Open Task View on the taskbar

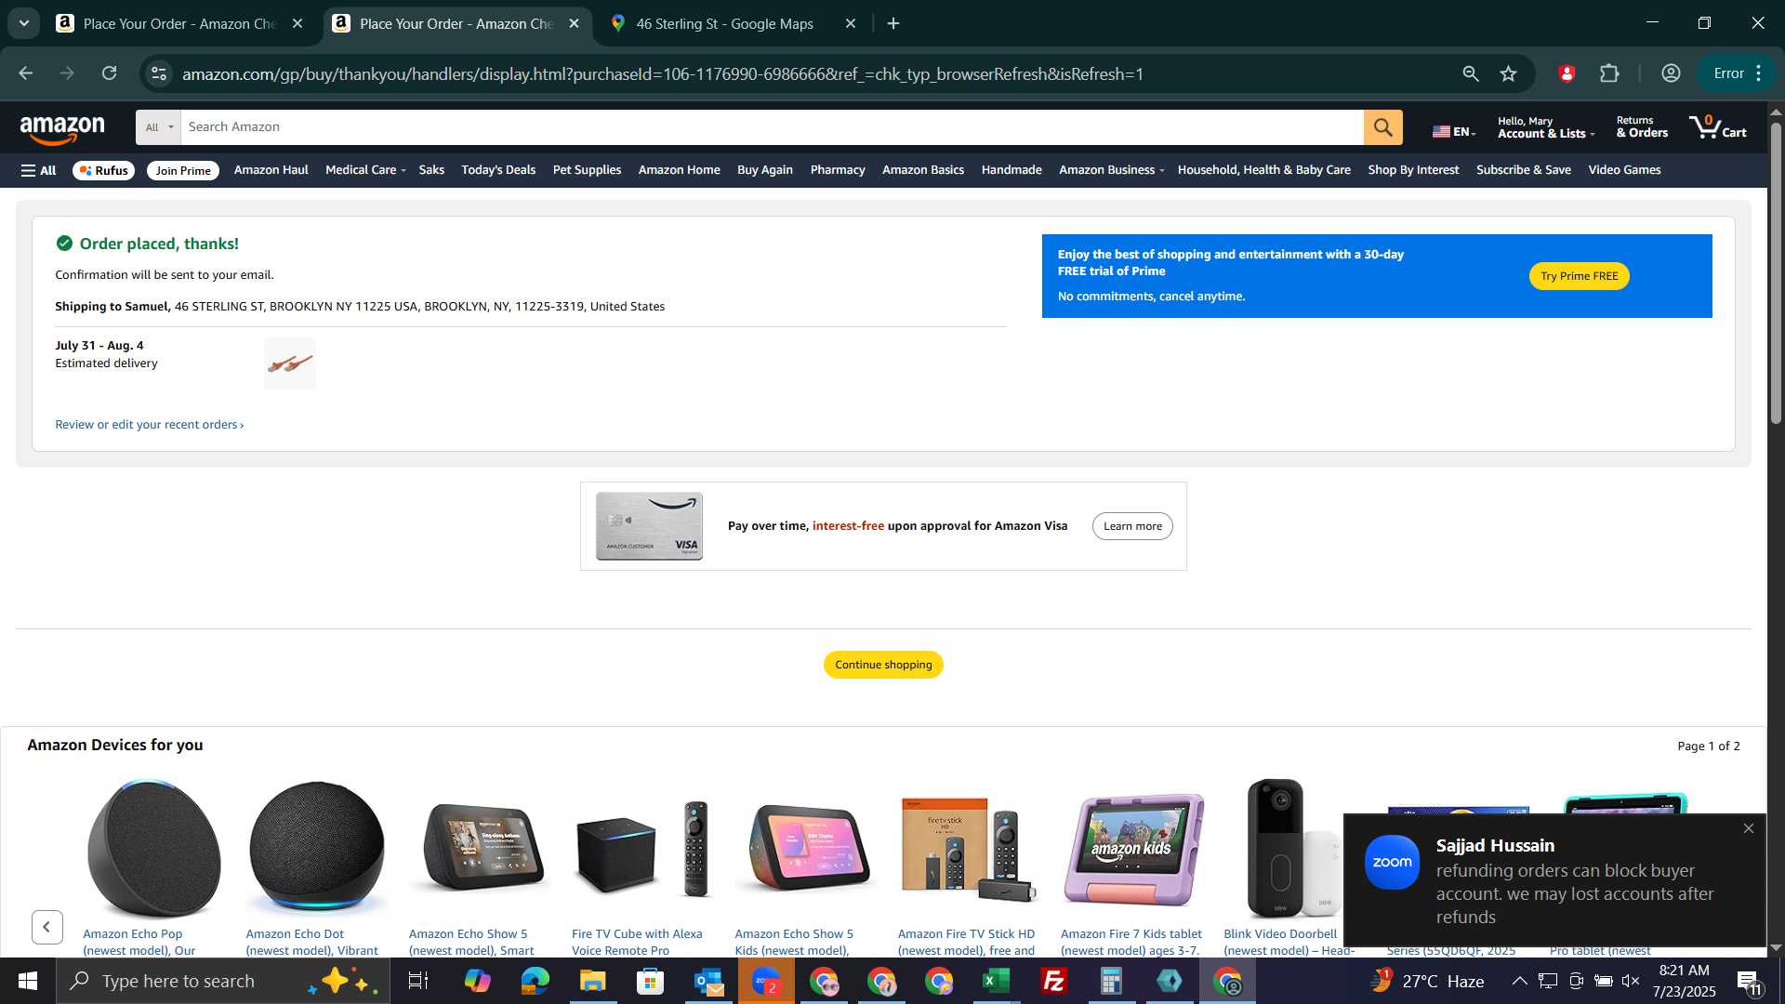[418, 981]
